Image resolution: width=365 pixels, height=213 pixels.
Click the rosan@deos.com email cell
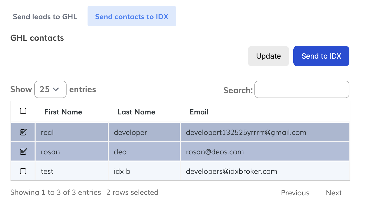[215, 152]
